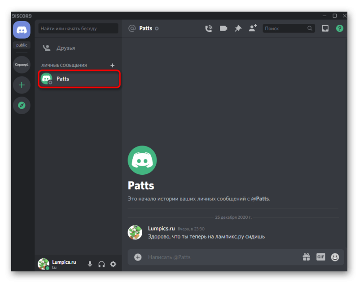Click the Lumpics.ru message avatar

pos(135,232)
